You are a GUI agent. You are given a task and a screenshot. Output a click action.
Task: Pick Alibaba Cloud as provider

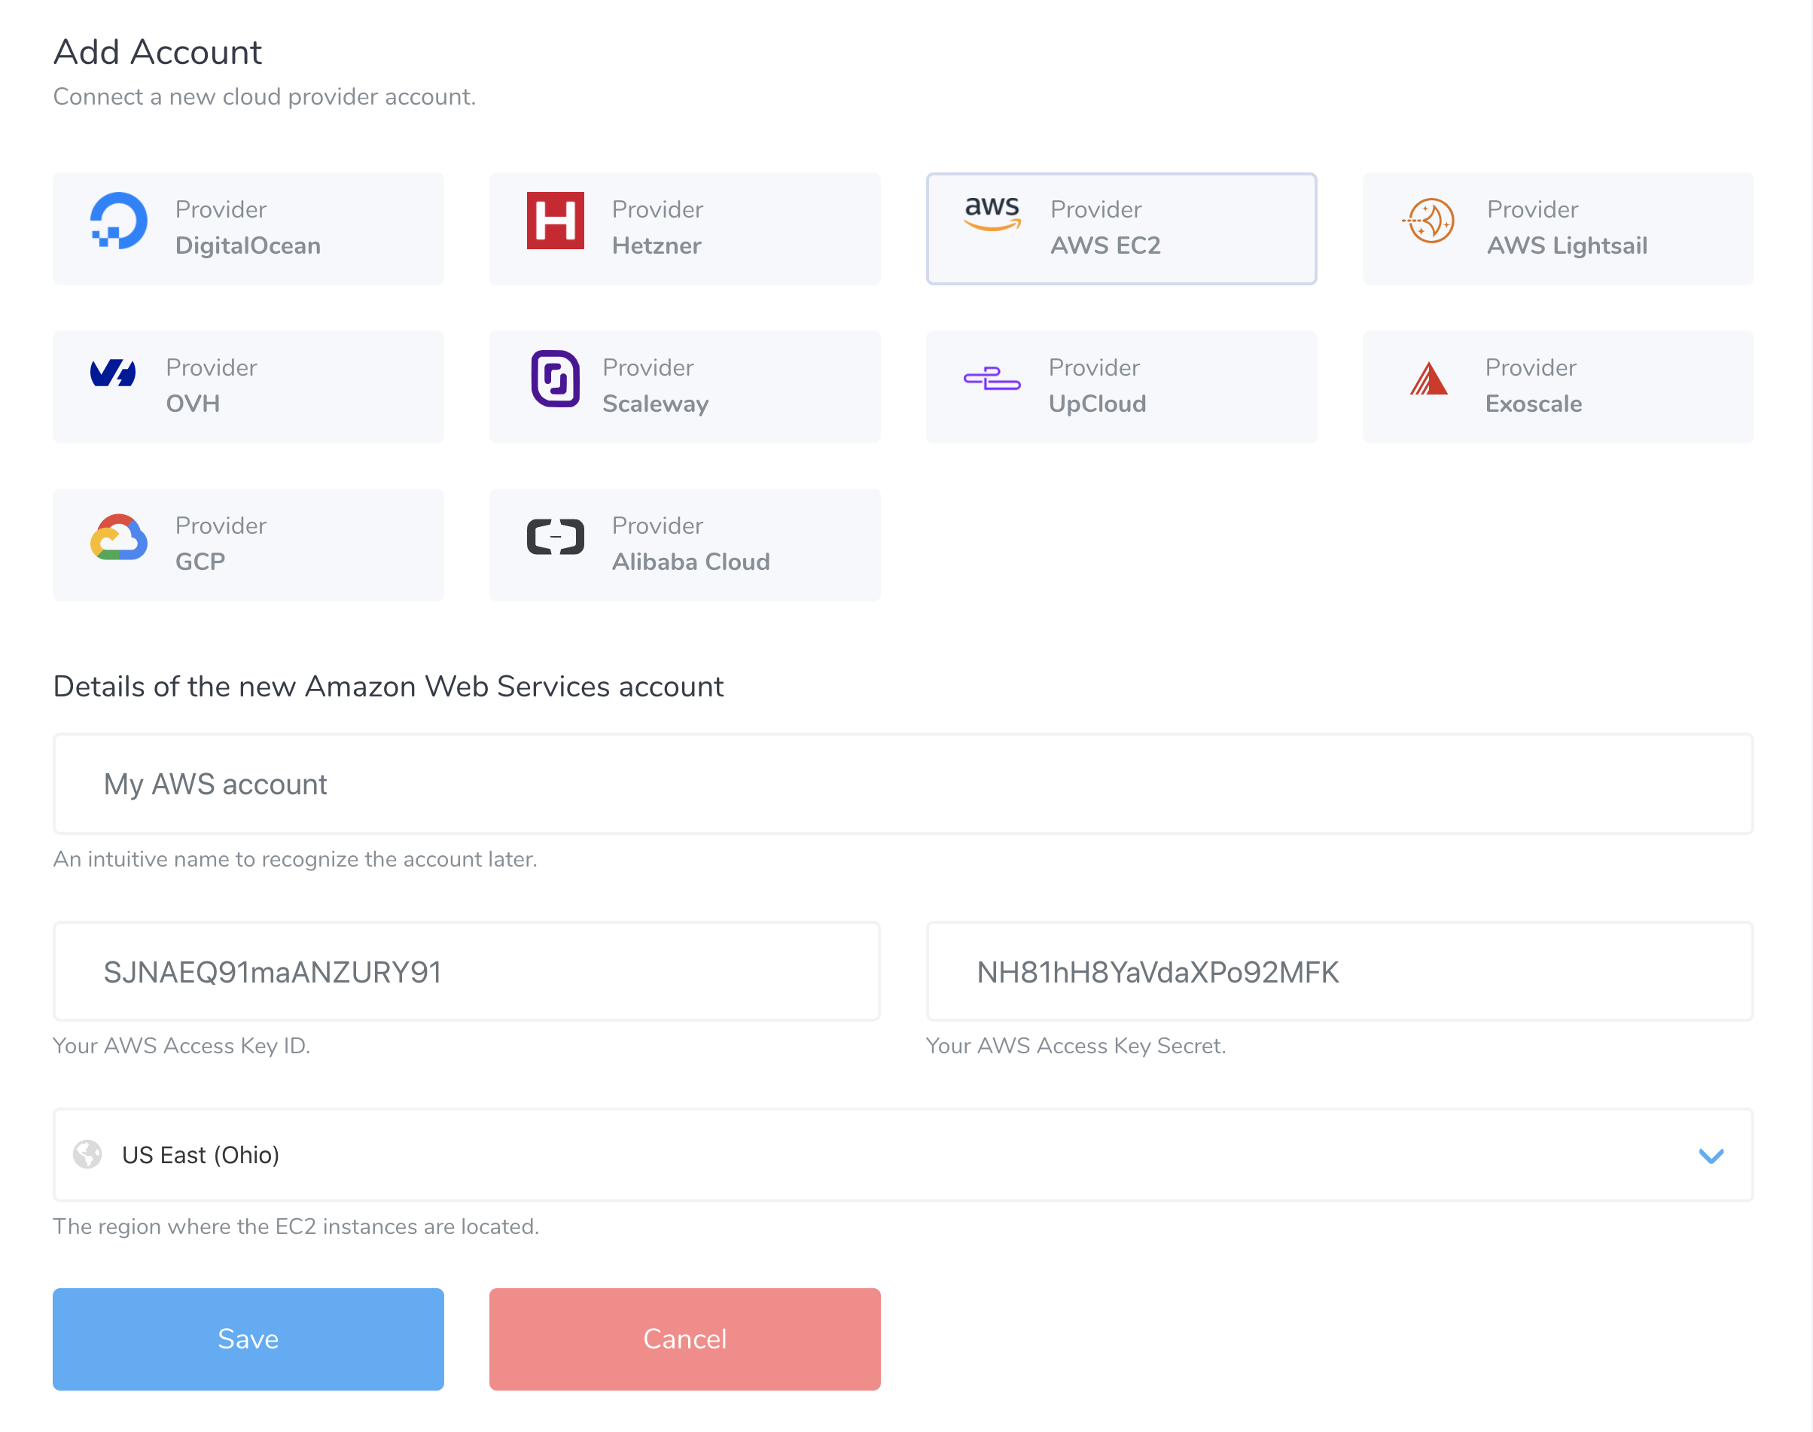pos(685,545)
